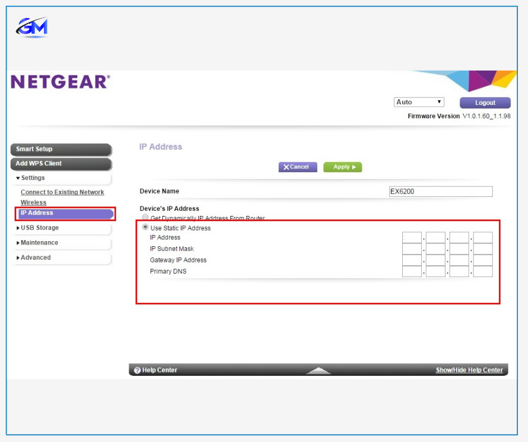Open Smart Setup menu
Image resolution: width=528 pixels, height=442 pixels.
point(61,149)
